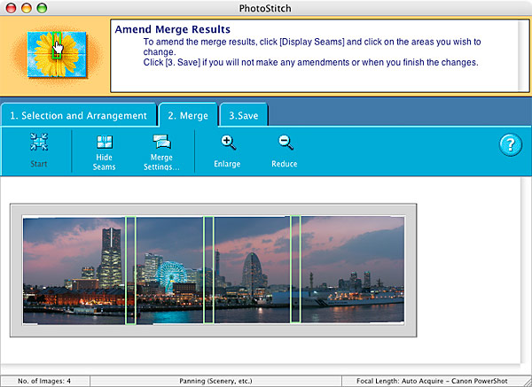Click the instruction text scrollbar
Screen dimensions: 532x387
pyautogui.click(x=523, y=56)
